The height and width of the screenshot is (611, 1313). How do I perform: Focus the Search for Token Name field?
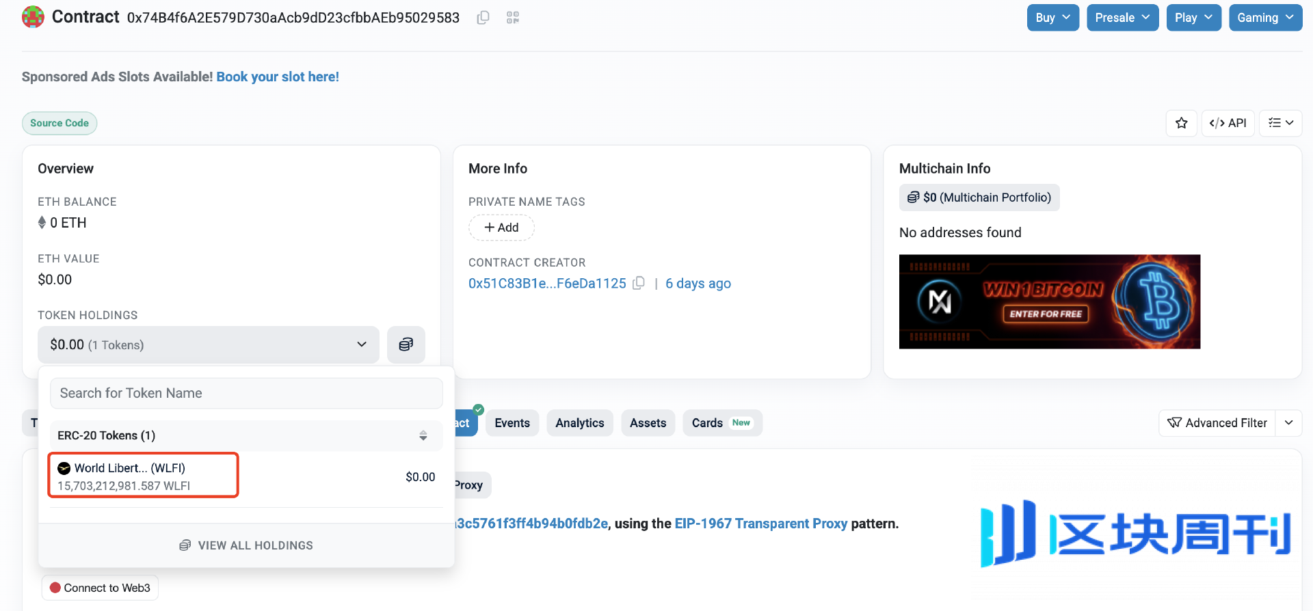tap(246, 393)
